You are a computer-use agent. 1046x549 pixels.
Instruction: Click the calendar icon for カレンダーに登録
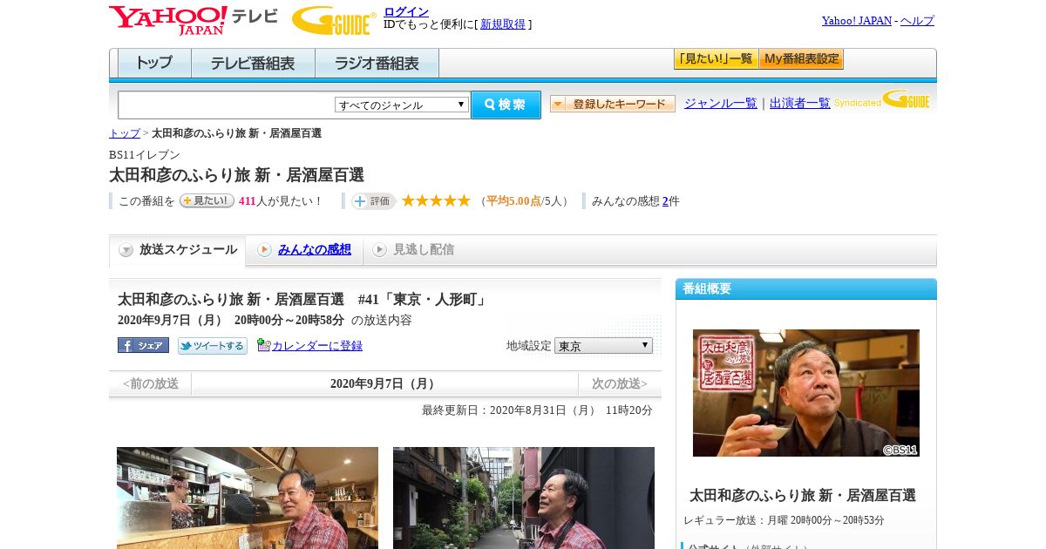click(264, 345)
